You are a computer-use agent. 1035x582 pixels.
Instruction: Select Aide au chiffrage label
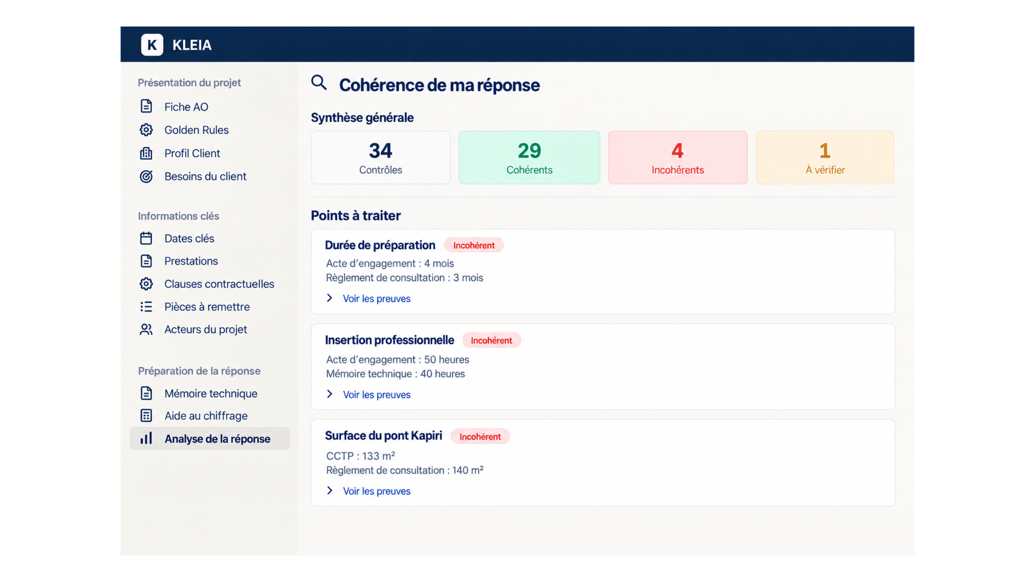(x=206, y=416)
